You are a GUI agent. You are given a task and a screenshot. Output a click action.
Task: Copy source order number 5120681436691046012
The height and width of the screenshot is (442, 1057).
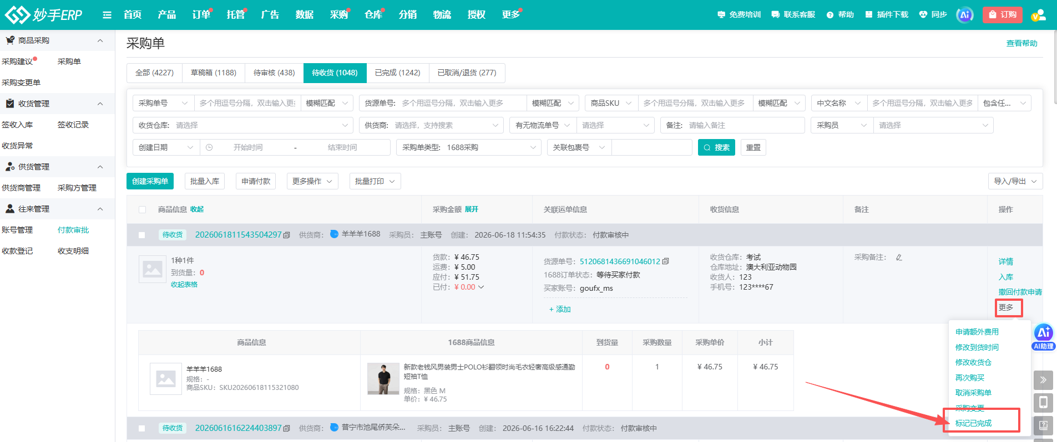[665, 261]
